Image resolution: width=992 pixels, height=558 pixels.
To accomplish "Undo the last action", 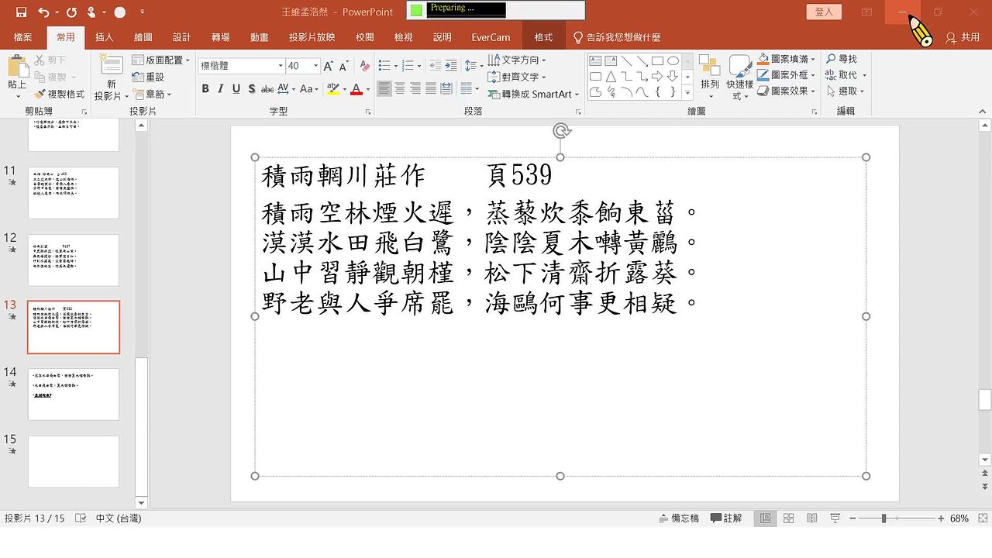I will (43, 12).
